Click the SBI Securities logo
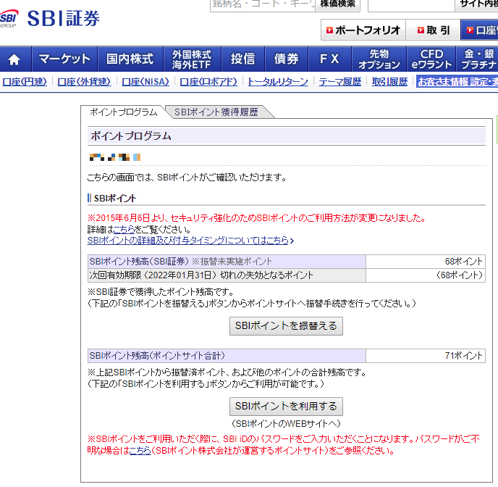This screenshot has height=487, width=498. coord(49,18)
